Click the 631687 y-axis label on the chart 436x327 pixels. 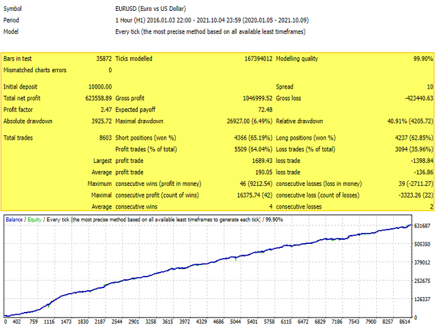pos(422,225)
